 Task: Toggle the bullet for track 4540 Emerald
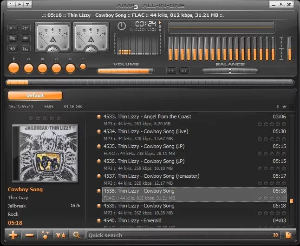[99, 220]
